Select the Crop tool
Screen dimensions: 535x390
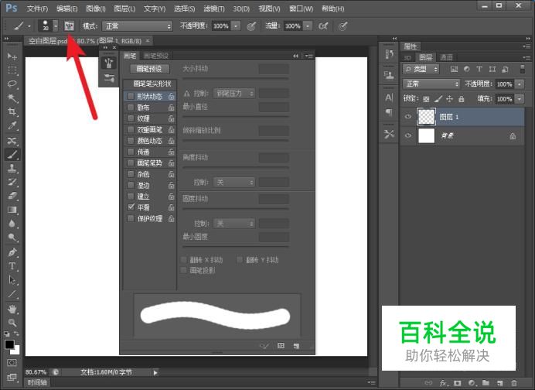(12, 111)
